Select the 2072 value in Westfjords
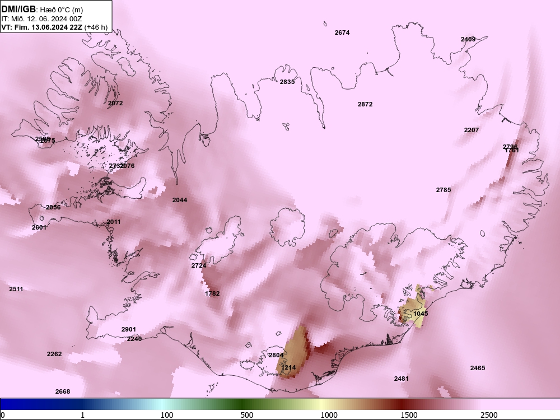560x420 pixels. tap(115, 103)
